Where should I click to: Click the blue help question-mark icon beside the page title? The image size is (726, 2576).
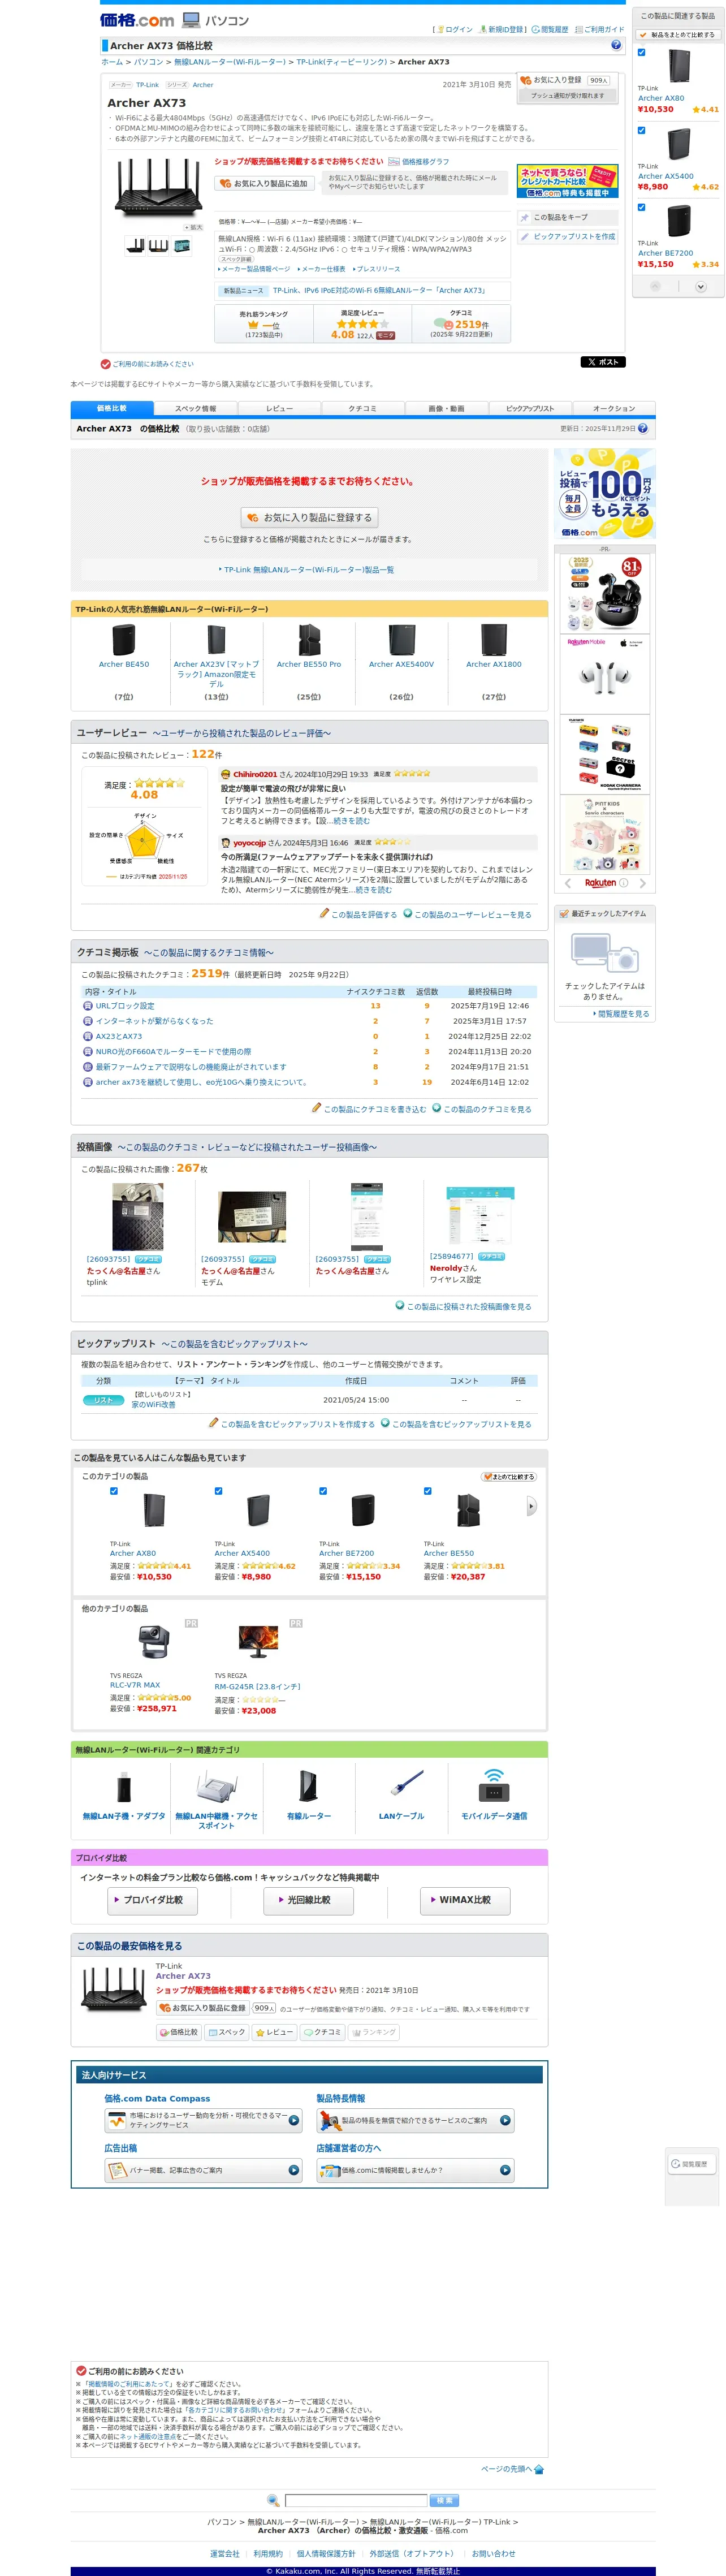616,45
